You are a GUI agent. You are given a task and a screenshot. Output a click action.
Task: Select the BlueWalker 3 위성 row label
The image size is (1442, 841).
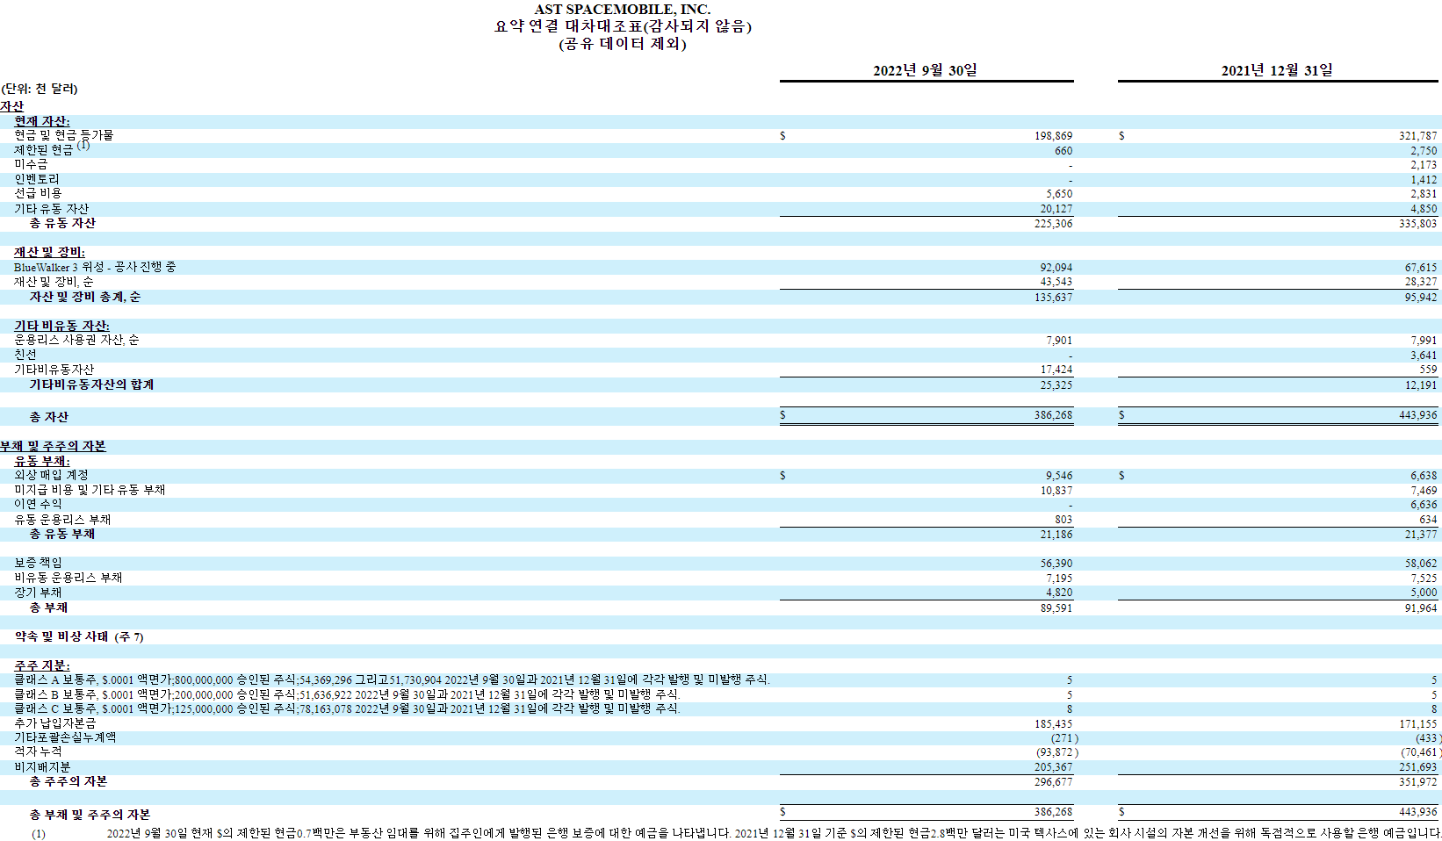pos(95,267)
